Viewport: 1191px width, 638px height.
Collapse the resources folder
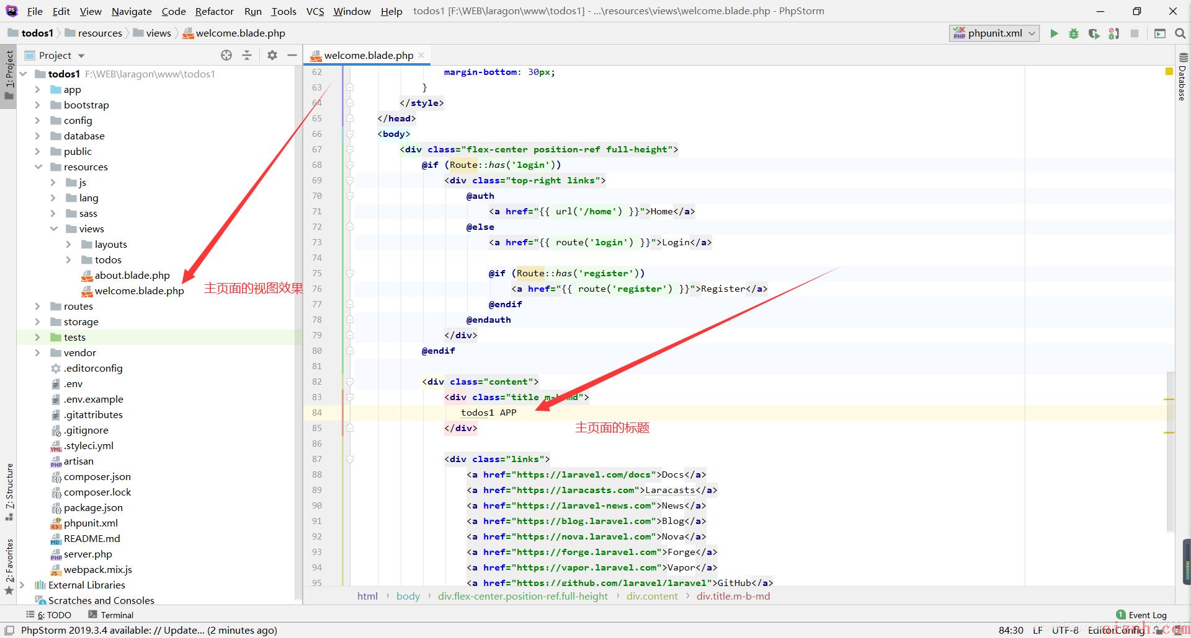pyautogui.click(x=37, y=167)
